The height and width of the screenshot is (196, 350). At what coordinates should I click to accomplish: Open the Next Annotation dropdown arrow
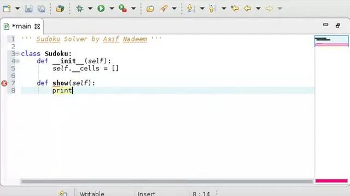point(202,9)
